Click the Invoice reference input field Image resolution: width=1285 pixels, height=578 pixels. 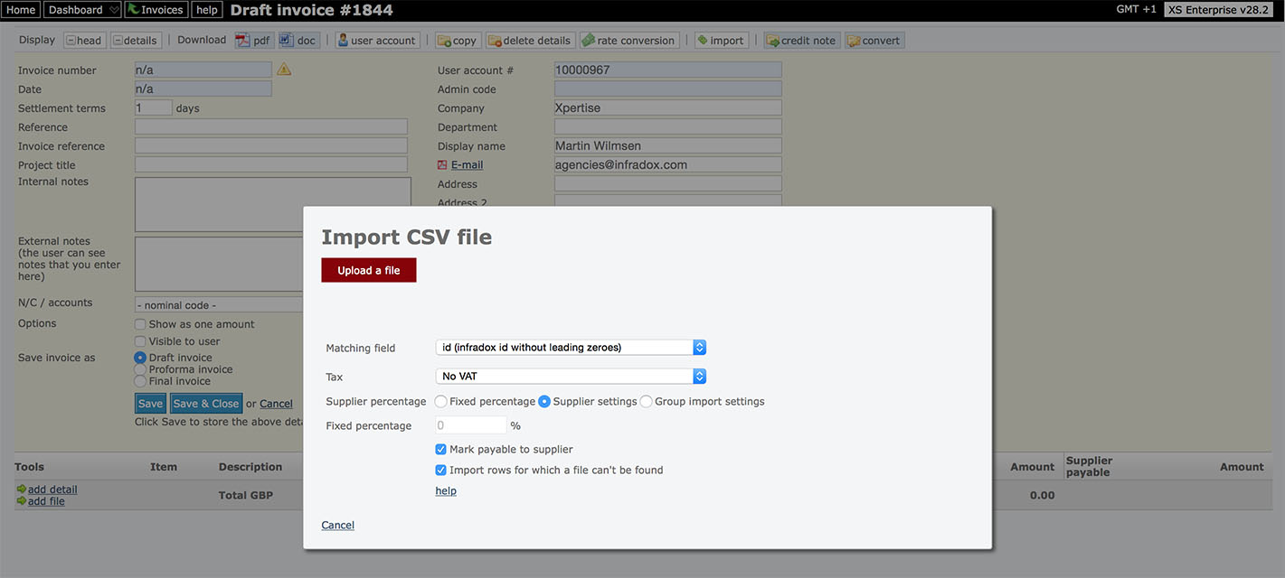271,145
